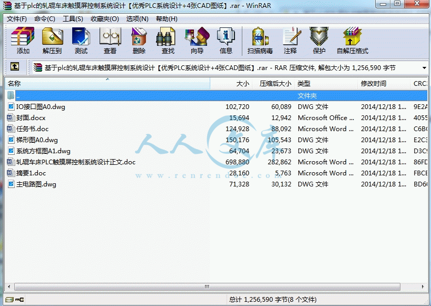Image resolution: width=431 pixels, height=306 pixels.
Task: Launch the Wizard (向导) icon
Action: [x=197, y=40]
